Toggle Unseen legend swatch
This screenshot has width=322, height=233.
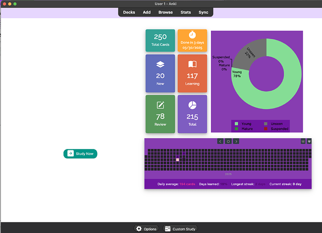pos(266,124)
